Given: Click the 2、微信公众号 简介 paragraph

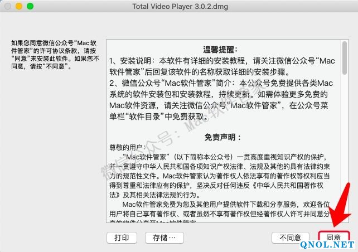Looking at the screenshot, I should [221, 100].
